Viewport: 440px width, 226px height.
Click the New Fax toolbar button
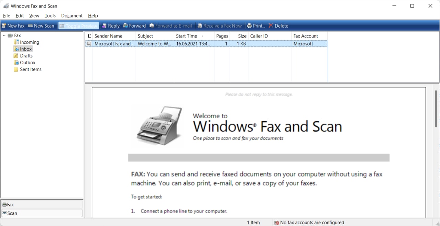click(13, 26)
